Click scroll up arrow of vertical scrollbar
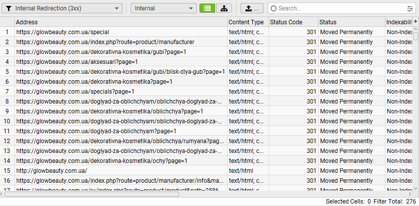 tap(416, 29)
